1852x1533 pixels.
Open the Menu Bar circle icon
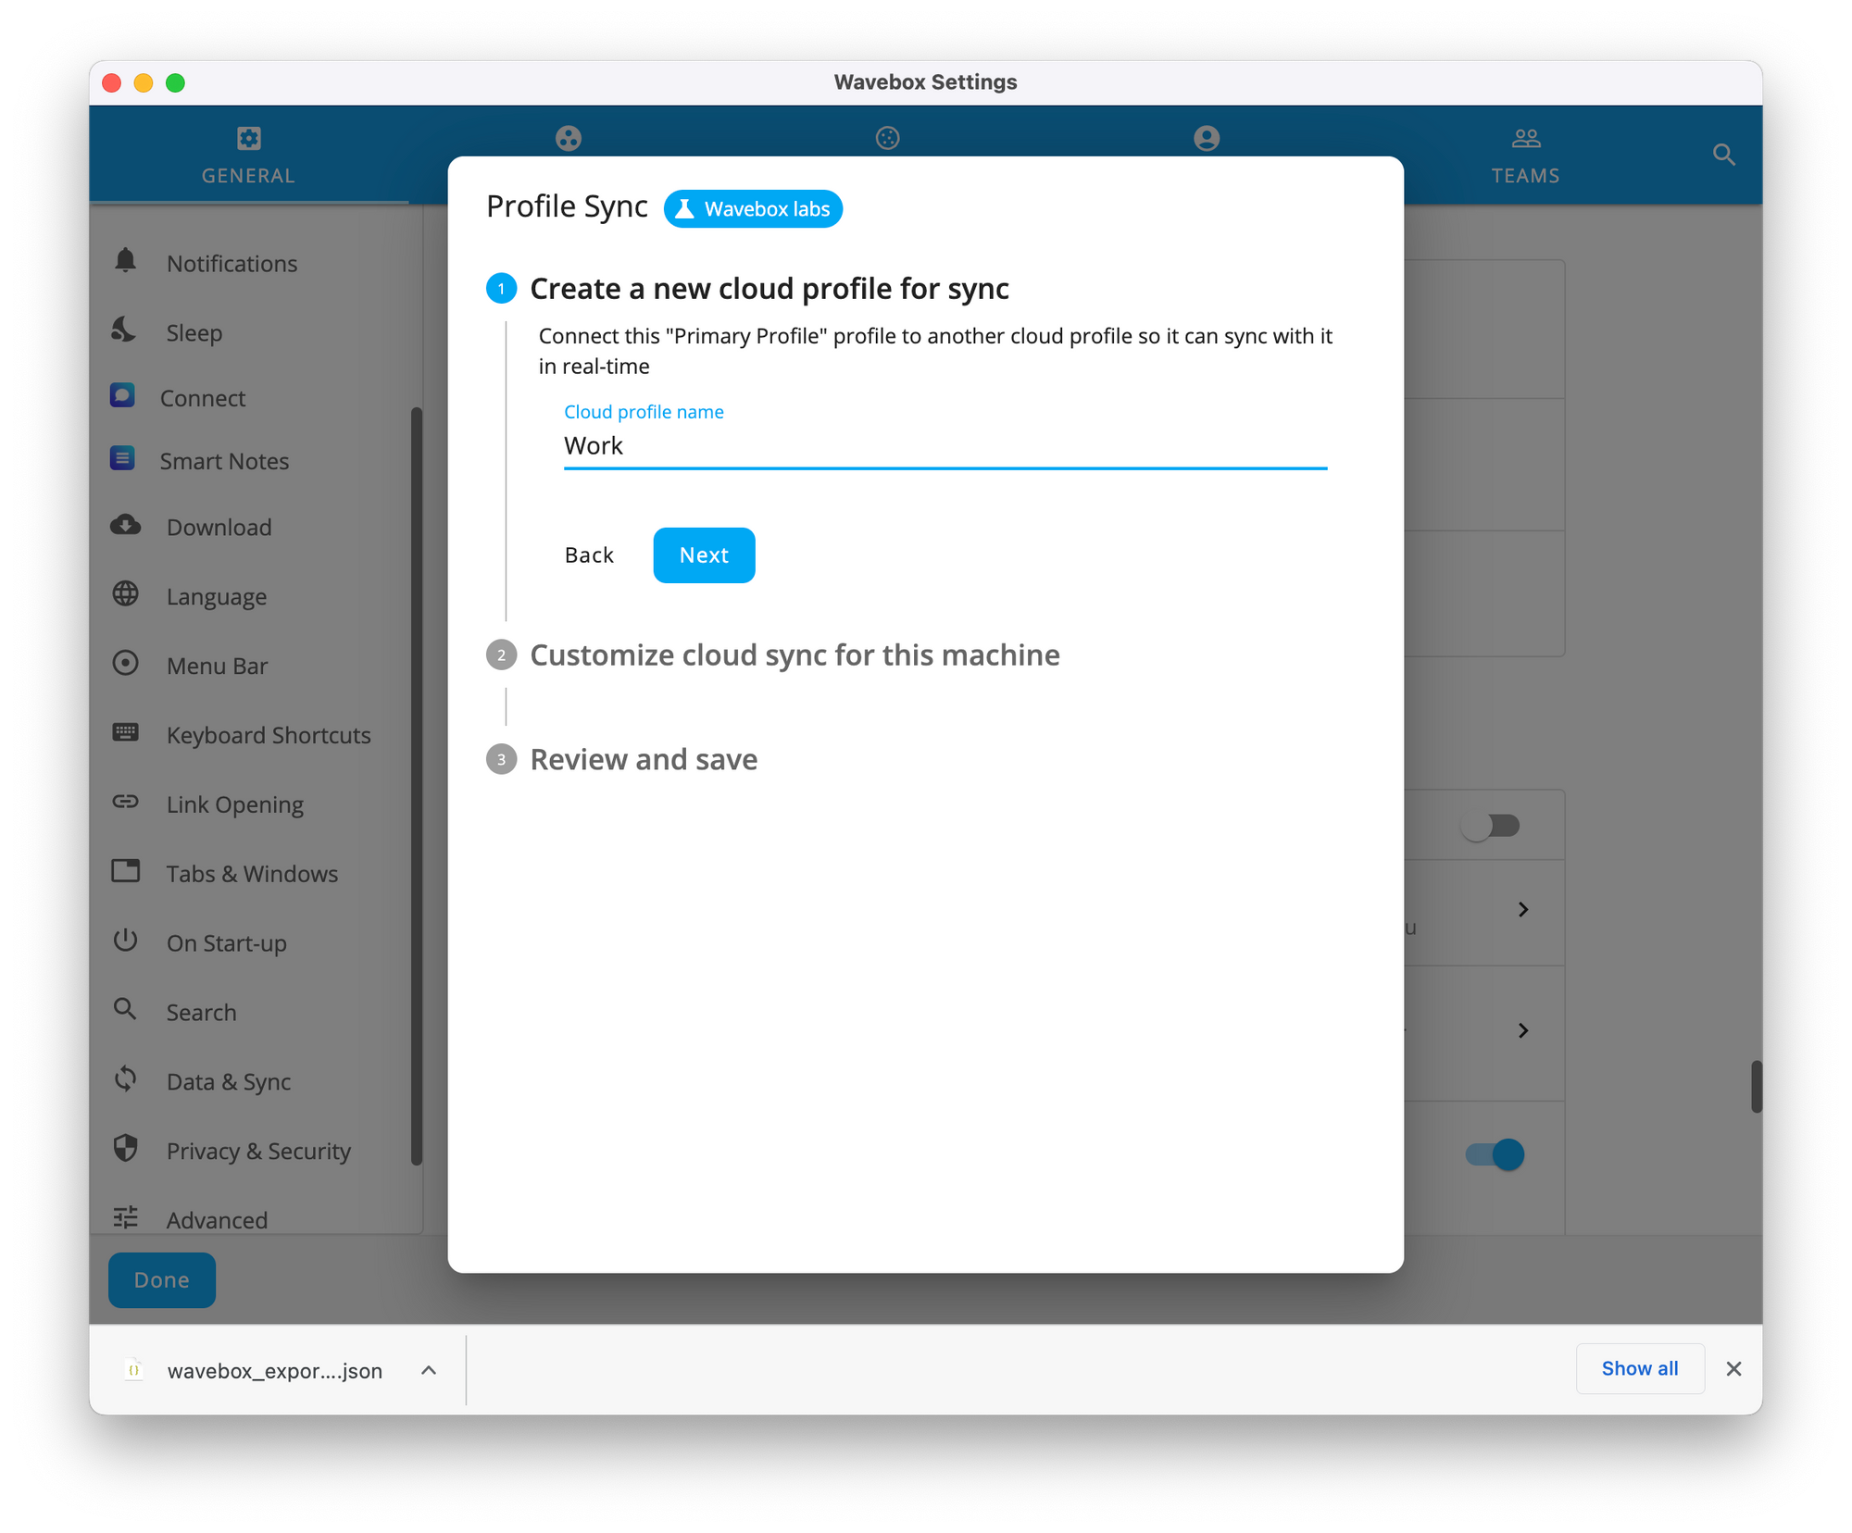pyautogui.click(x=126, y=664)
